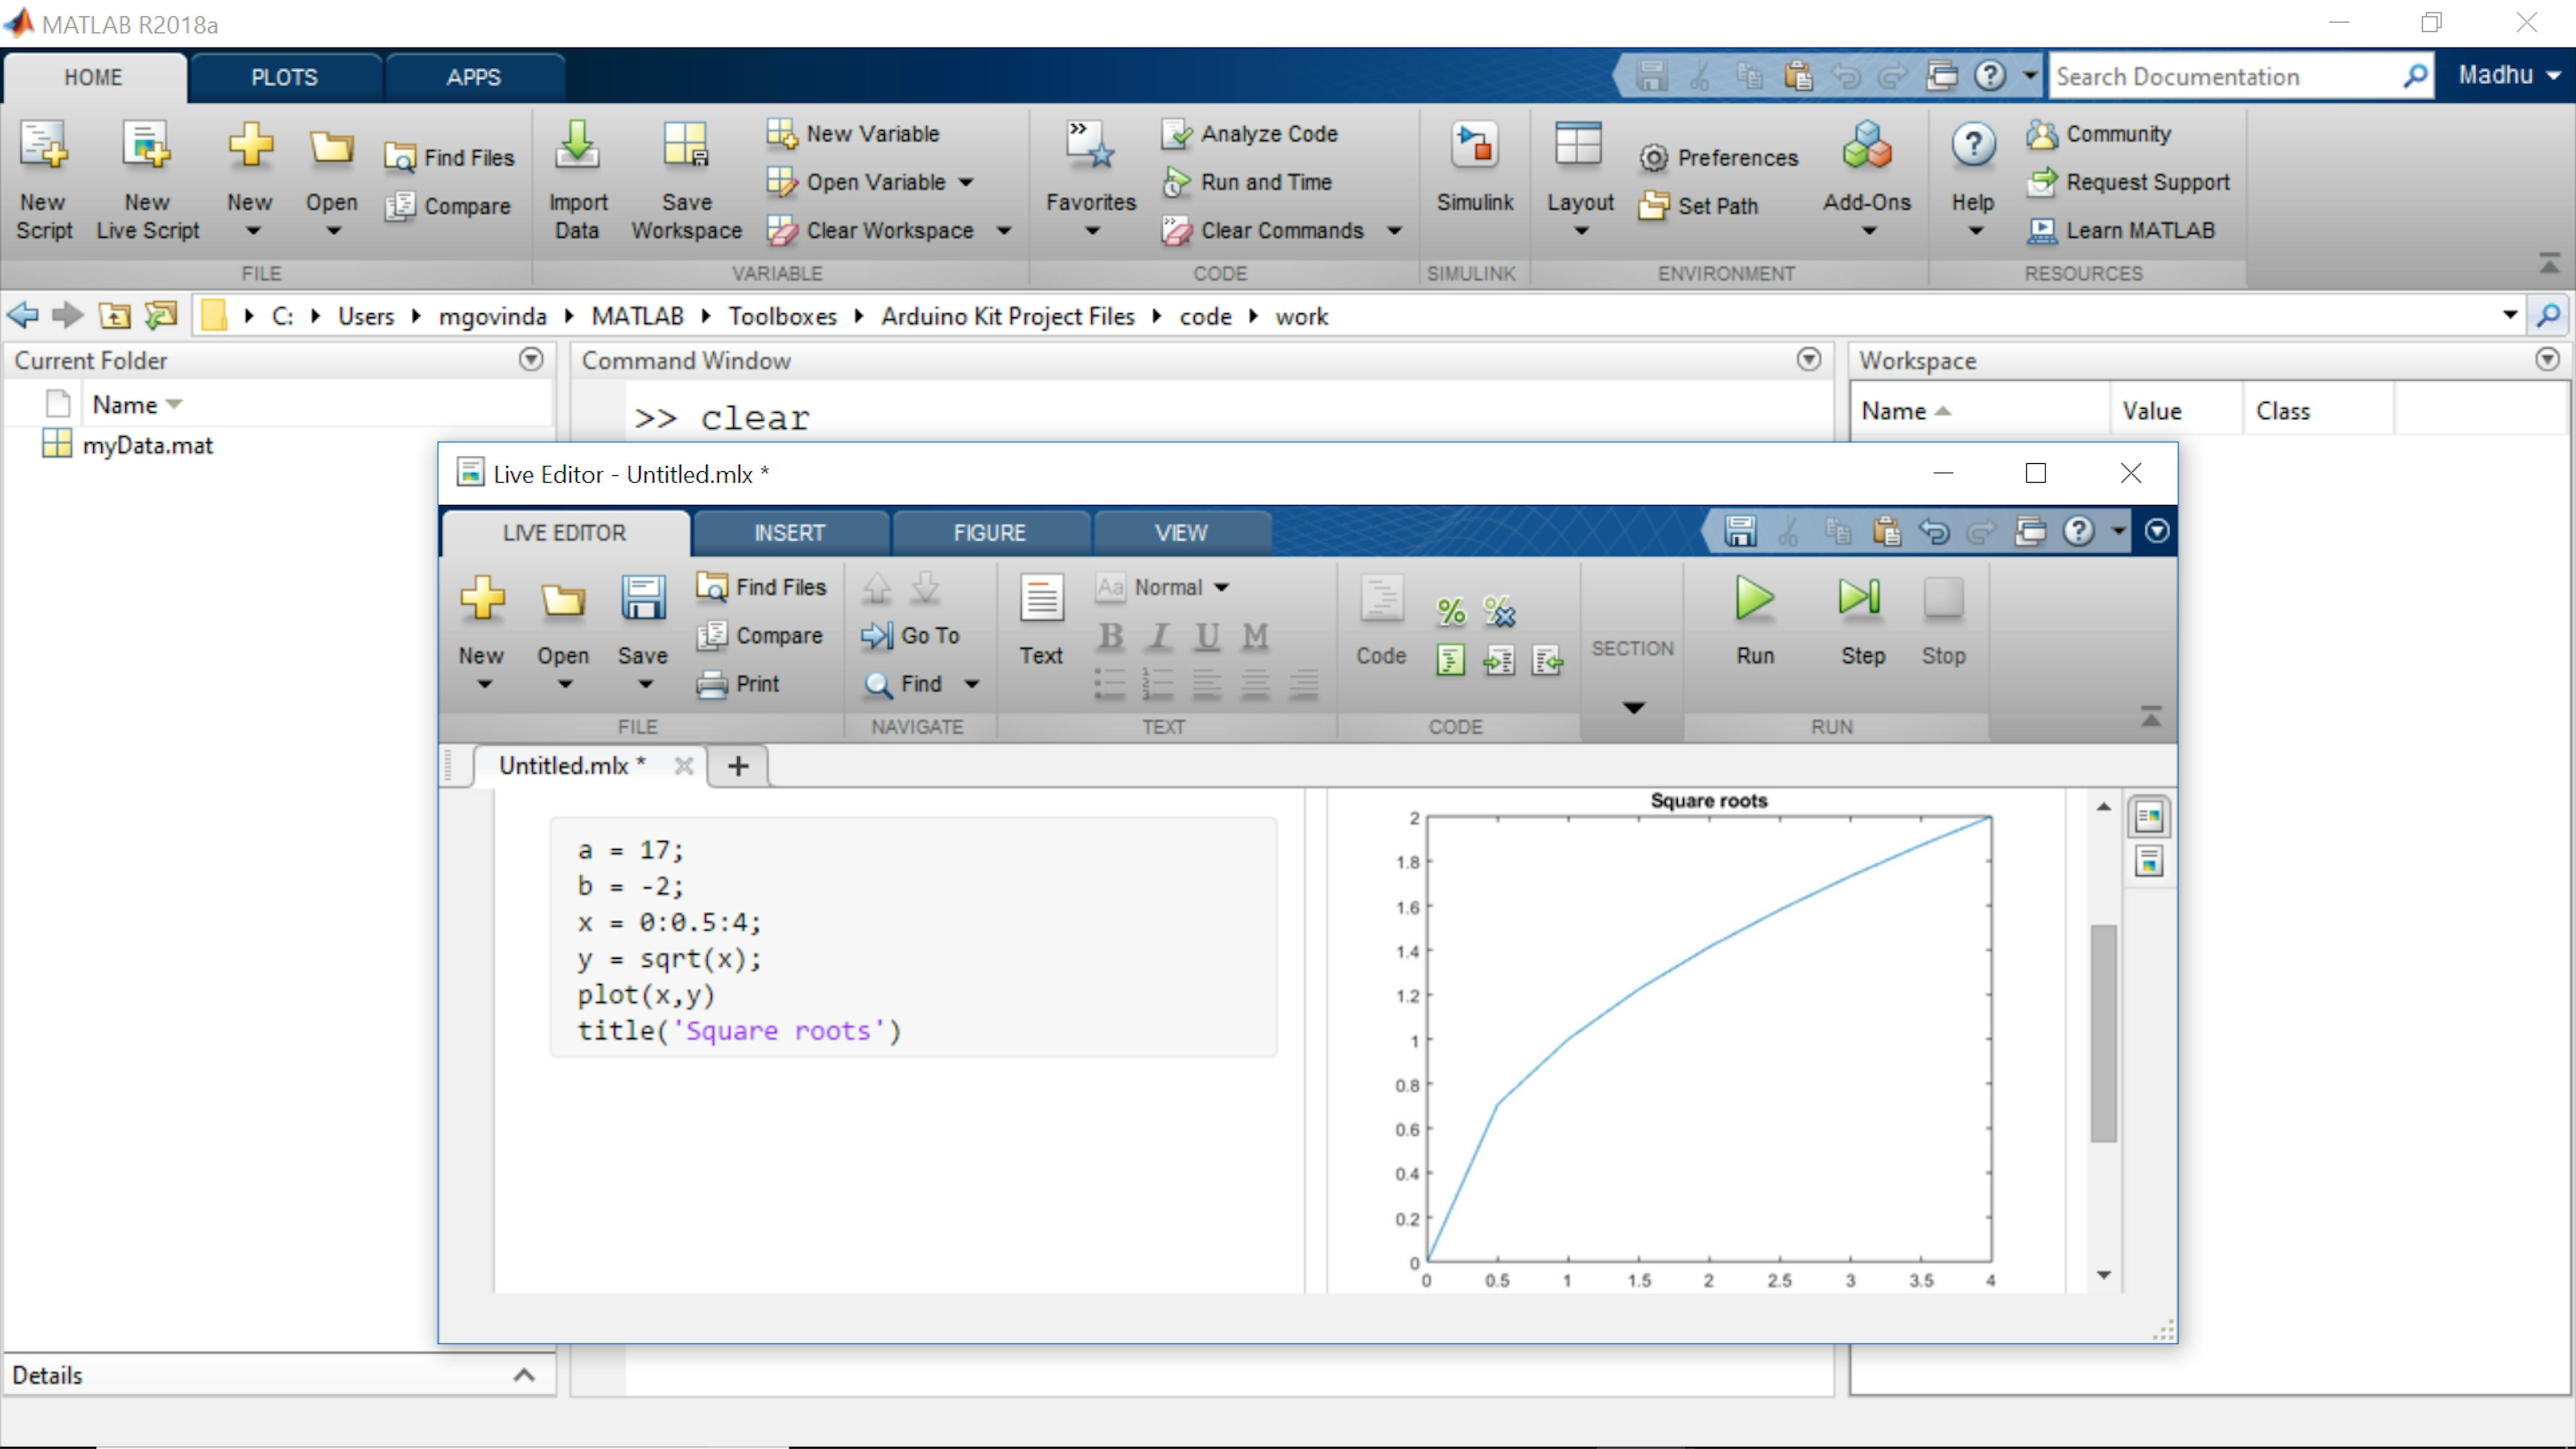Screen dimensions: 2576x1449
Task: Click Learn MATLAB
Action: [2120, 230]
